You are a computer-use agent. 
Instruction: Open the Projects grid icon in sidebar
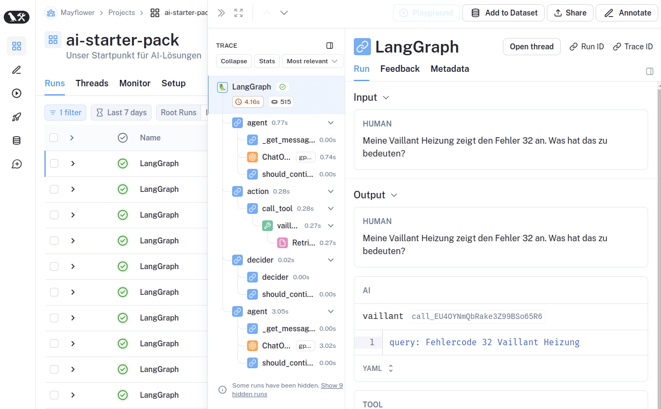pyautogui.click(x=17, y=46)
